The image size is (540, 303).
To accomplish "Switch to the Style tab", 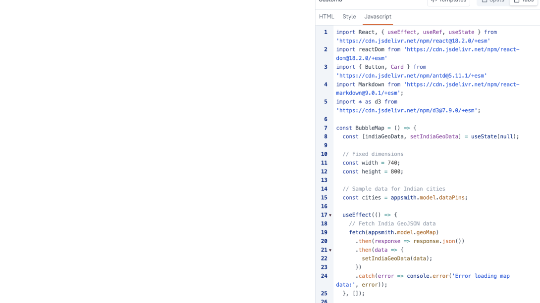I will pos(349,16).
